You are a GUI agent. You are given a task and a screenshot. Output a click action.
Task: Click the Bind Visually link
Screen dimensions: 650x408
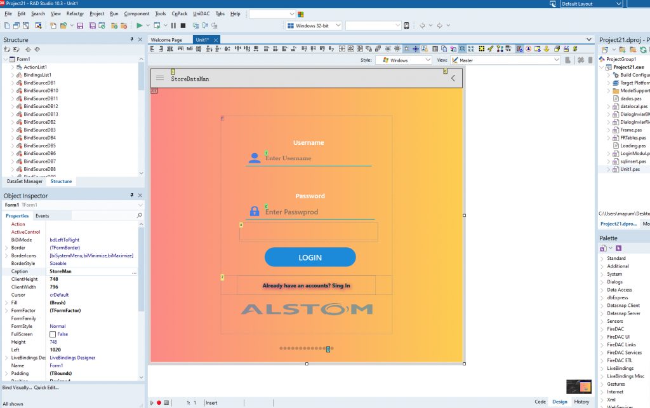(x=17, y=388)
